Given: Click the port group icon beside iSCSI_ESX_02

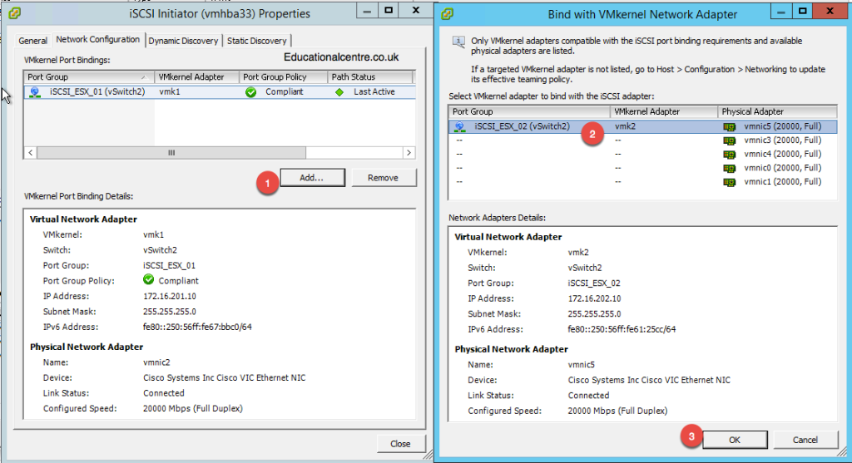Looking at the screenshot, I should click(459, 126).
